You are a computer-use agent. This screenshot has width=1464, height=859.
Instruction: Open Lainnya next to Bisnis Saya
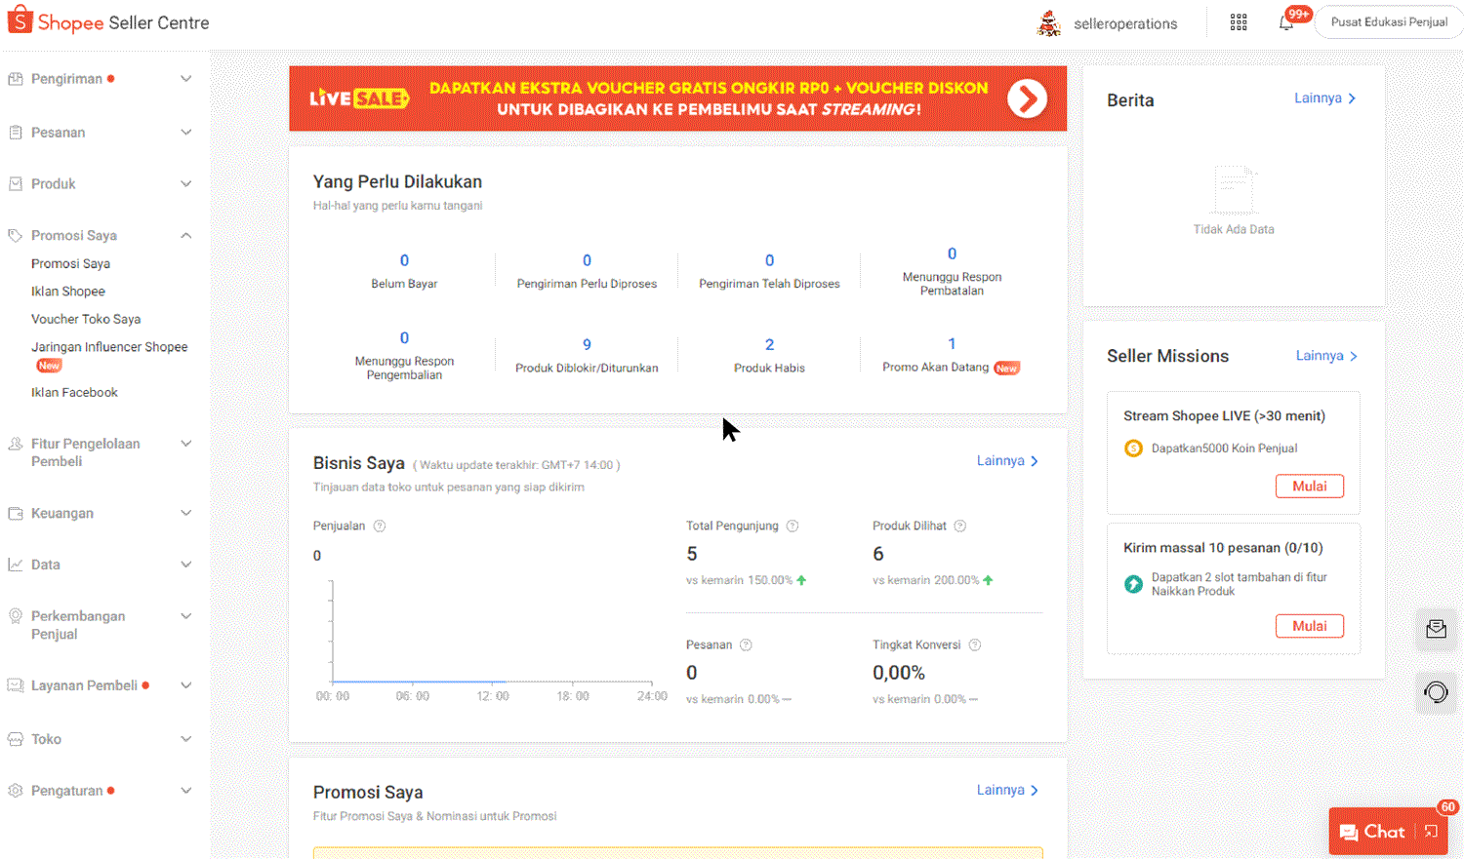[1005, 460]
